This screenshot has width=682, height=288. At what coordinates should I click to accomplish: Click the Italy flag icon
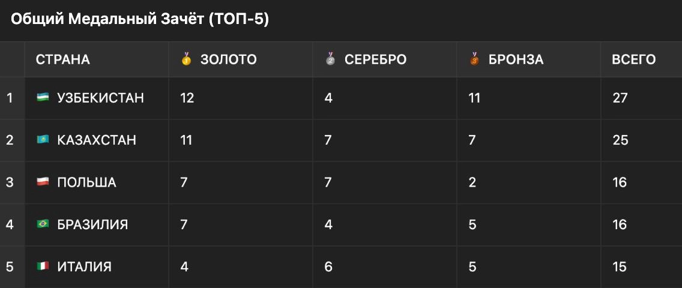coord(43,266)
